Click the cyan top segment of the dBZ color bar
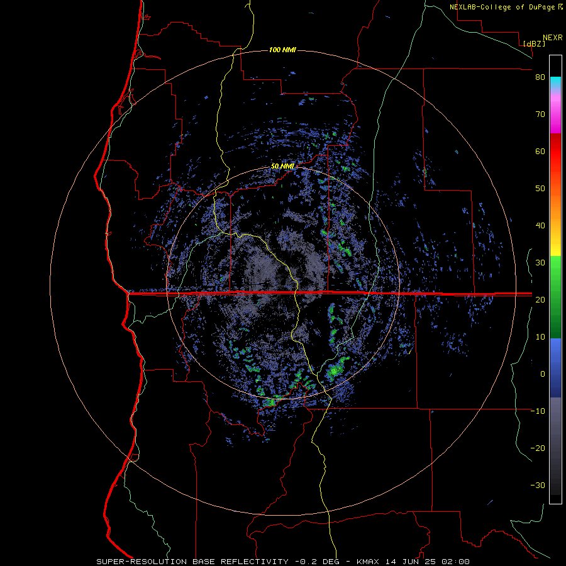566x566 pixels. point(555,83)
